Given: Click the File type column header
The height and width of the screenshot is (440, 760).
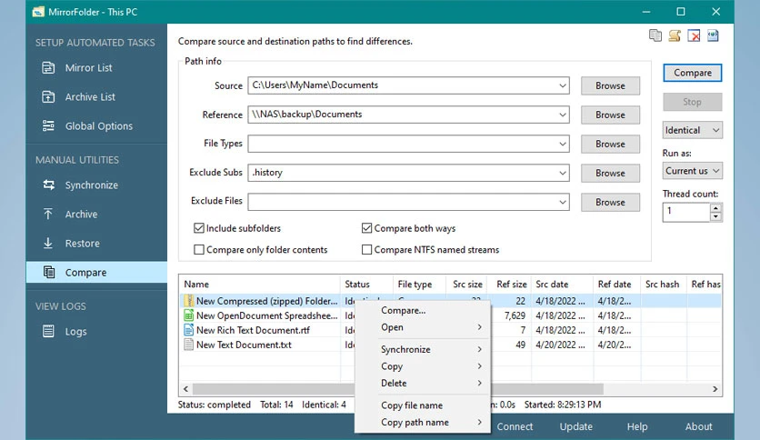Looking at the screenshot, I should (x=419, y=284).
